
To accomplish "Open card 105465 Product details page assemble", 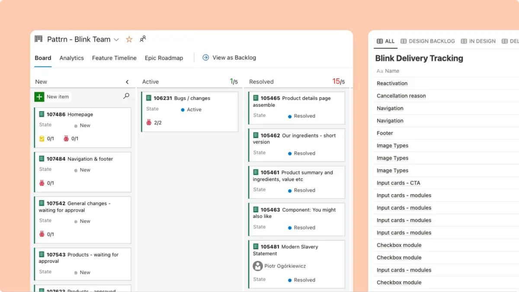I will pyautogui.click(x=297, y=108).
